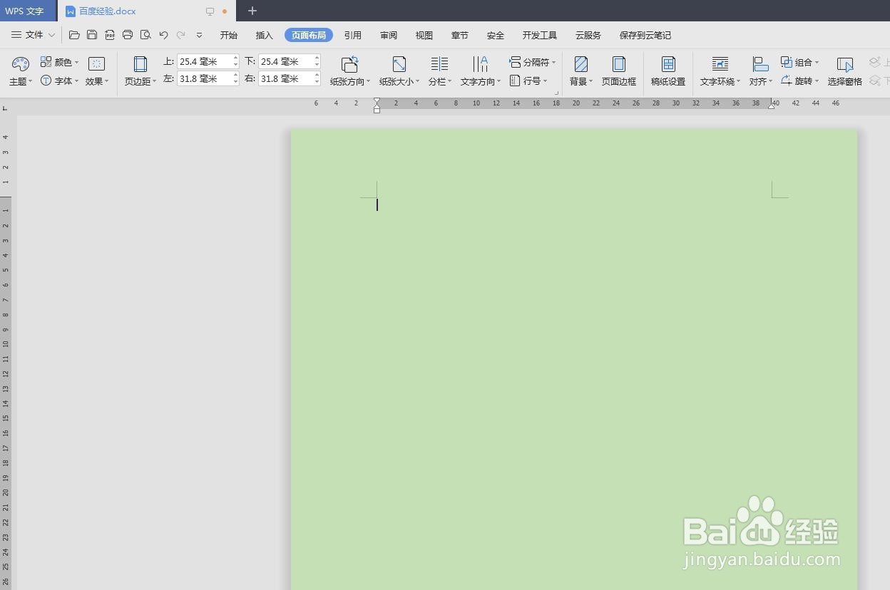Switch to the 视图 tab

pyautogui.click(x=424, y=35)
